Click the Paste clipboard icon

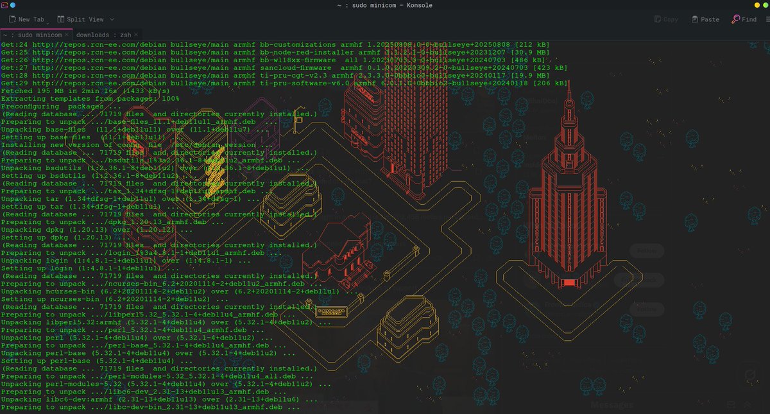tap(695, 19)
